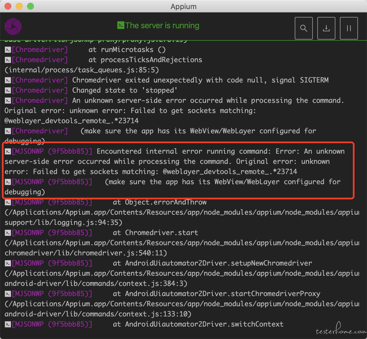Click the '@weblayer_devtools_remote_.*23714' line under Chromedriver
The width and height of the screenshot is (367, 339).
tap(72, 121)
